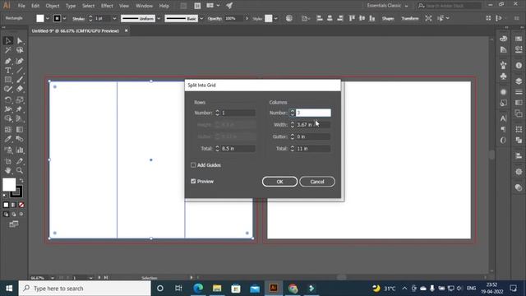Viewport: 526px width, 296px height.
Task: Expand Opacity slider arrow
Action: coord(247,18)
